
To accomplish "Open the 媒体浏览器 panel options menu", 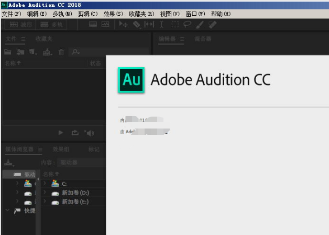I will tap(40, 149).
